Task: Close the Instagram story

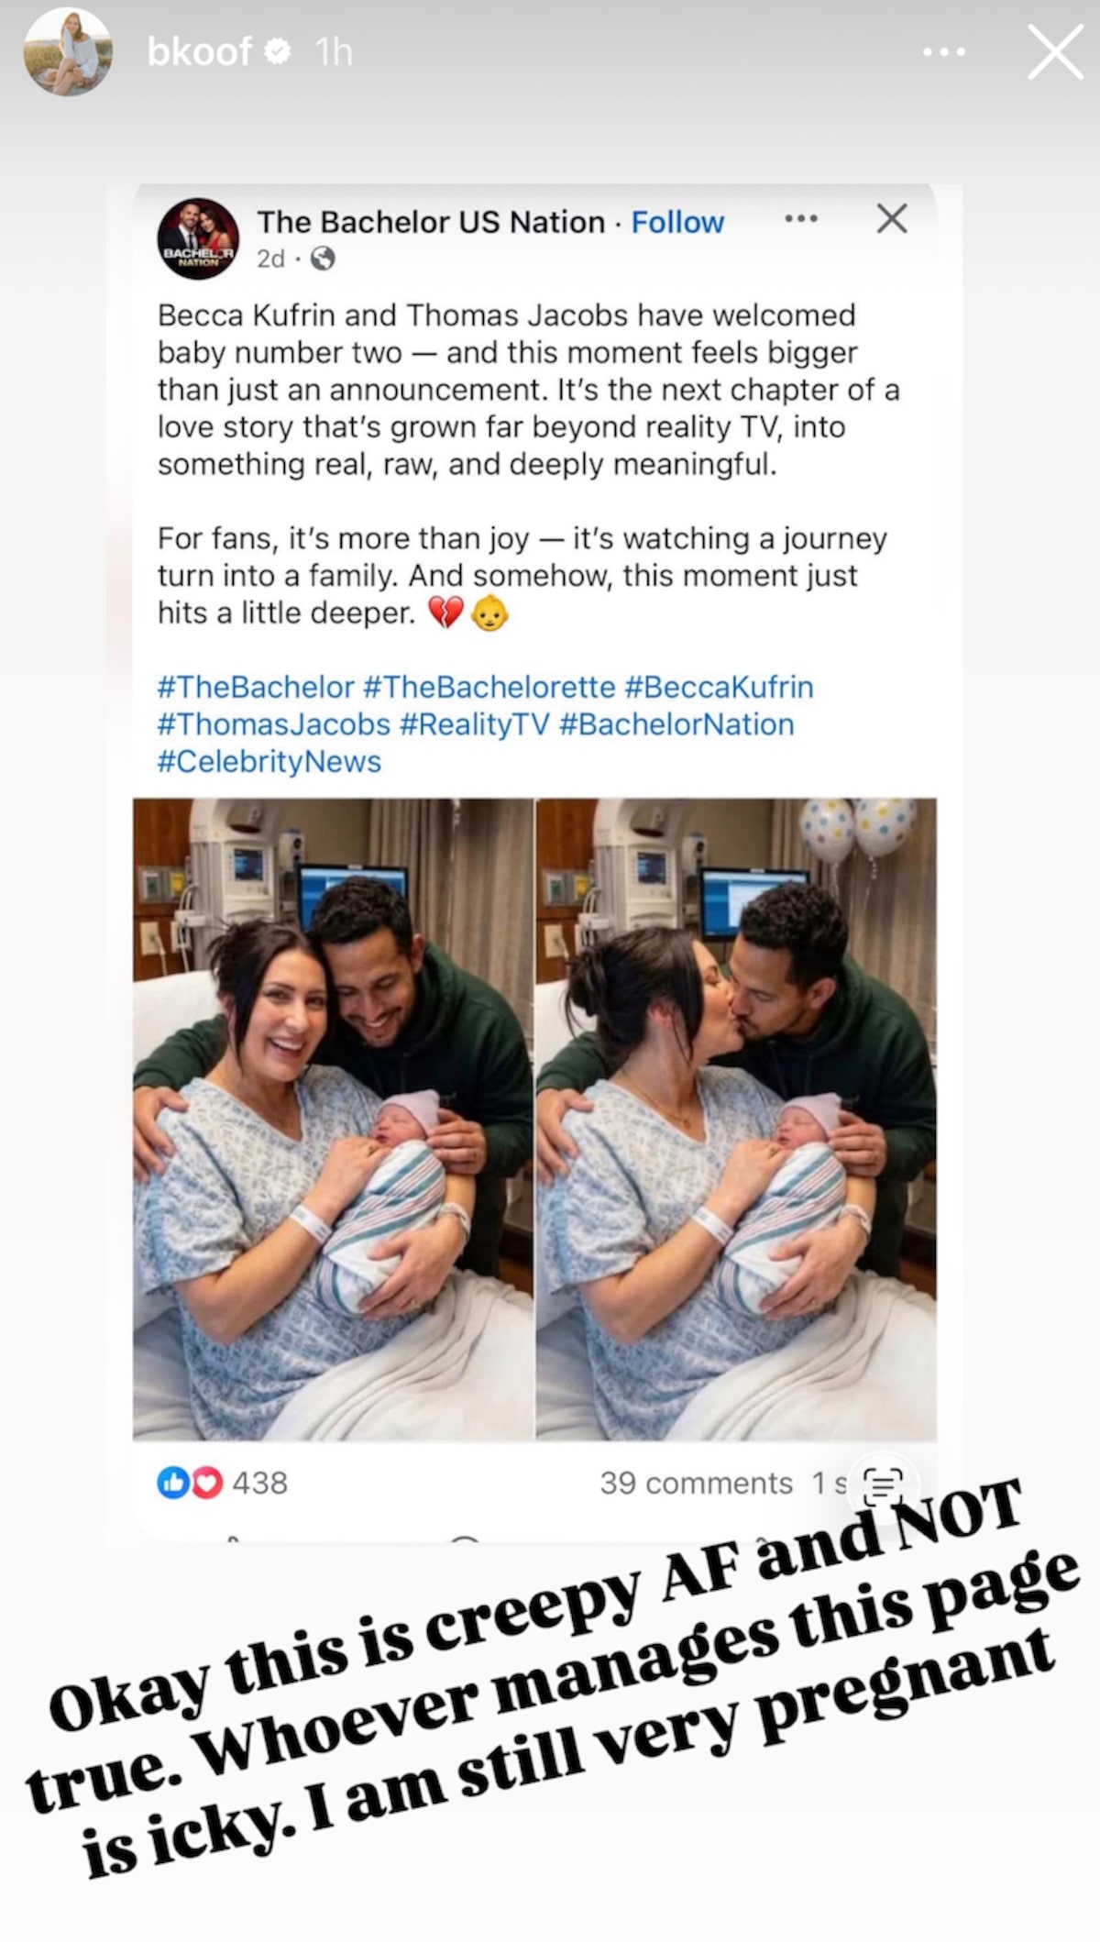Action: click(1055, 52)
